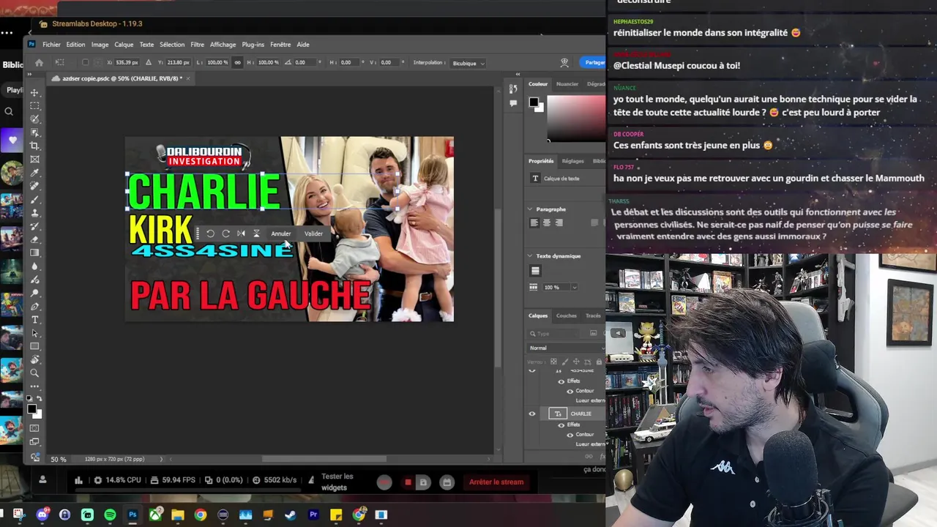This screenshot has height=527, width=937.
Task: Open the Comments panel icon
Action: [513, 103]
